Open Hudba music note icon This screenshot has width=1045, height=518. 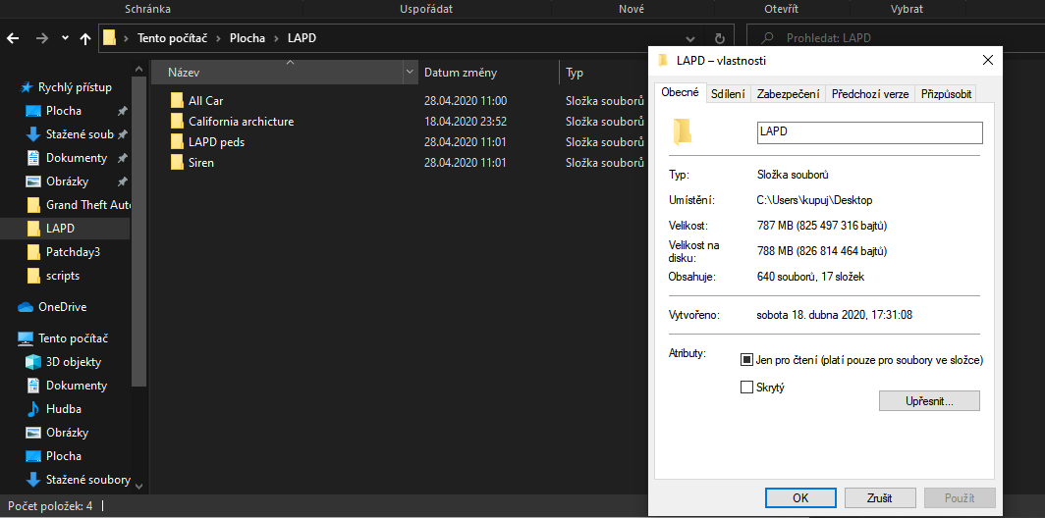(x=33, y=409)
